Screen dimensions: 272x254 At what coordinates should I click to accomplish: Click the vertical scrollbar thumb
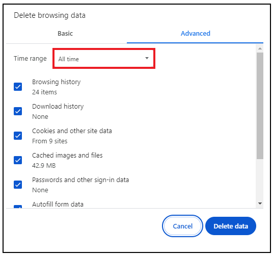click(x=260, y=106)
